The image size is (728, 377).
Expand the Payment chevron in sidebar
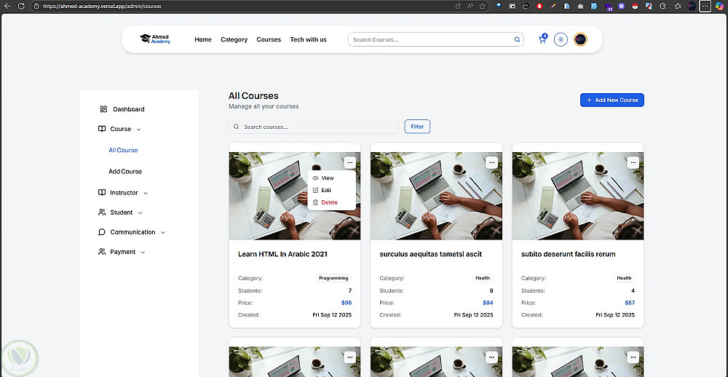click(x=143, y=252)
